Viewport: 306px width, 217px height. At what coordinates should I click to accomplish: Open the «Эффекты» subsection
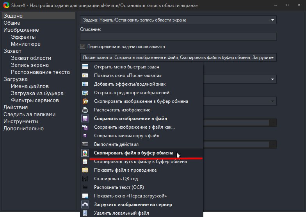[23, 37]
